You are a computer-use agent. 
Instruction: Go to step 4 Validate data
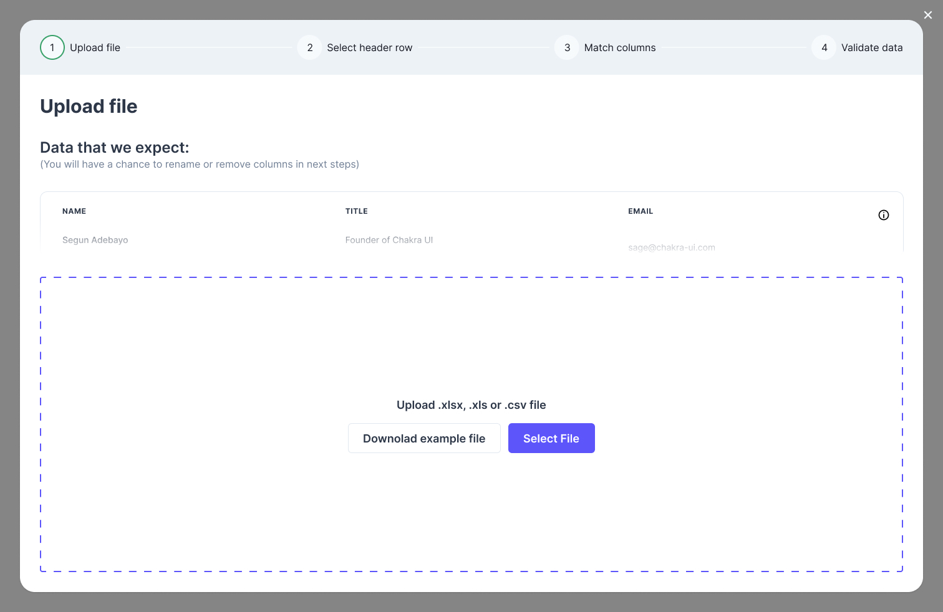857,47
